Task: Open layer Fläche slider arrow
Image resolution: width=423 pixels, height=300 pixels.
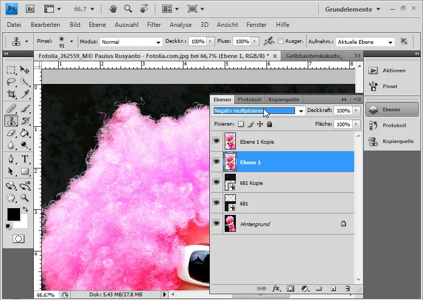Action: coord(356,124)
